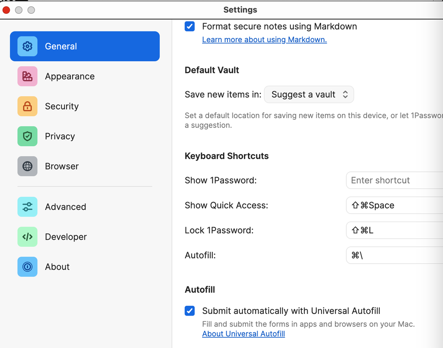Click the Appearance palette icon
This screenshot has height=348, width=443.
(x=27, y=76)
